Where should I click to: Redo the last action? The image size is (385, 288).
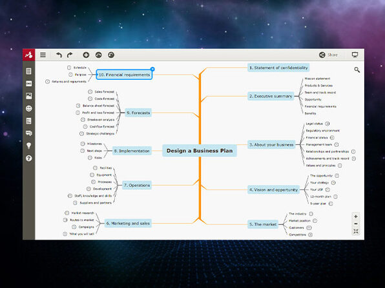click(x=70, y=55)
